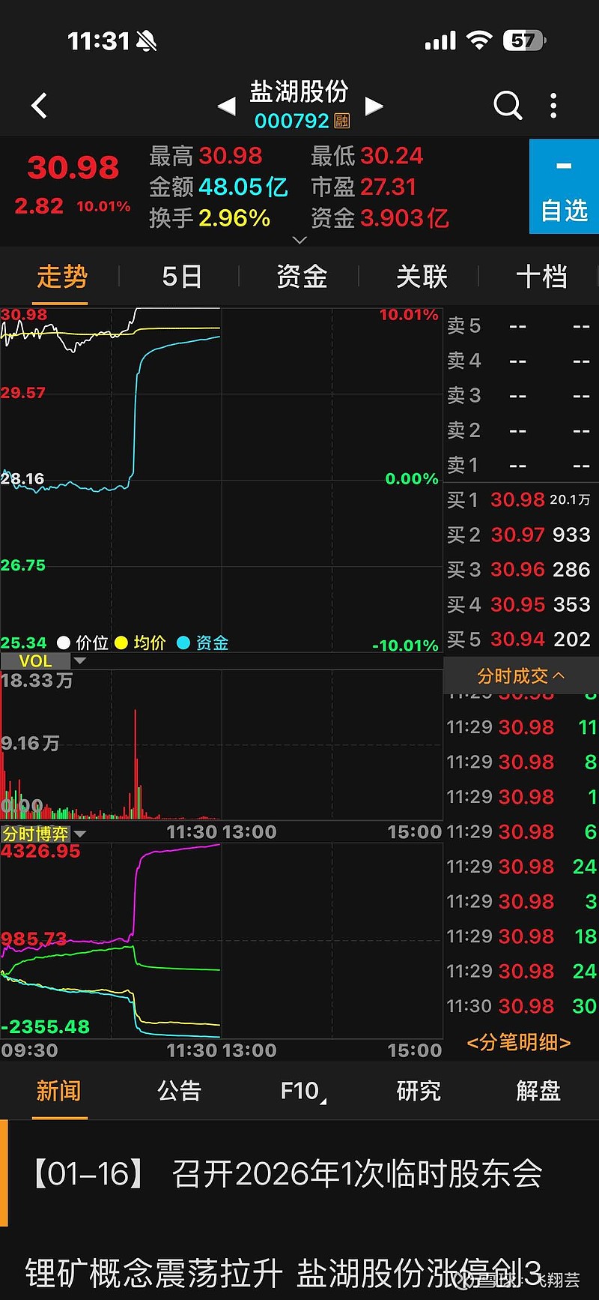The width and height of the screenshot is (599, 1300).
Task: Tap the stock code 000792
Action: click(x=292, y=121)
